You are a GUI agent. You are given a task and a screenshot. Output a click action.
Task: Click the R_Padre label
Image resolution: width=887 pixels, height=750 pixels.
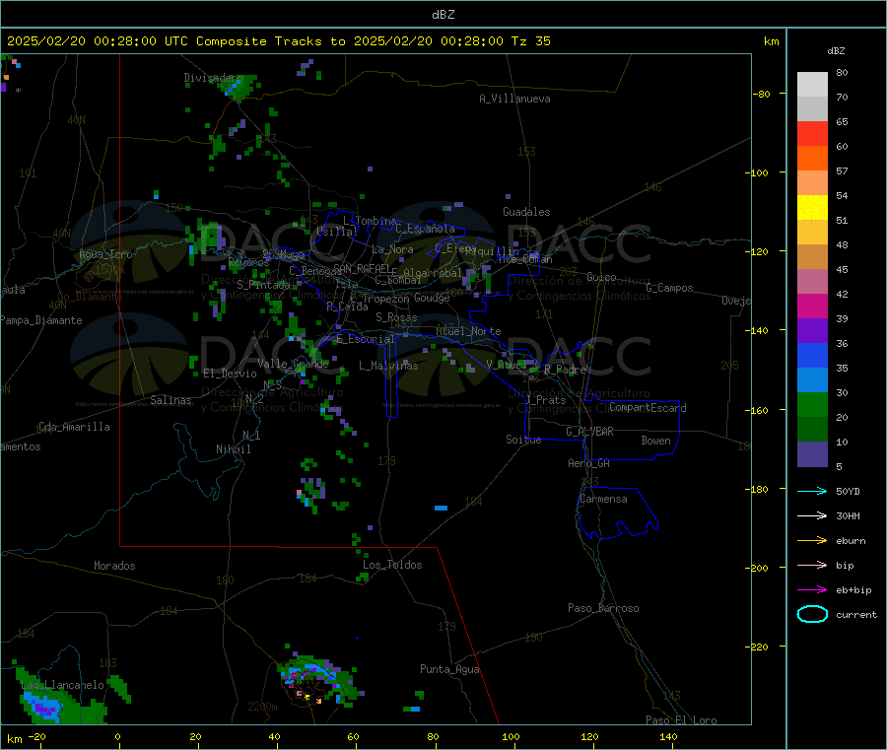click(x=565, y=370)
